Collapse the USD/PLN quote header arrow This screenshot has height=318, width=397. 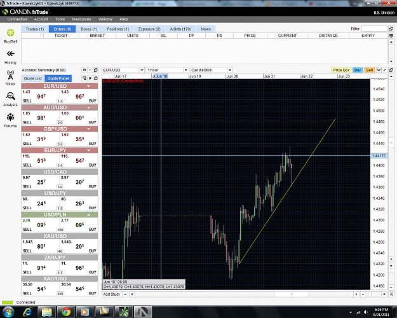(89, 214)
